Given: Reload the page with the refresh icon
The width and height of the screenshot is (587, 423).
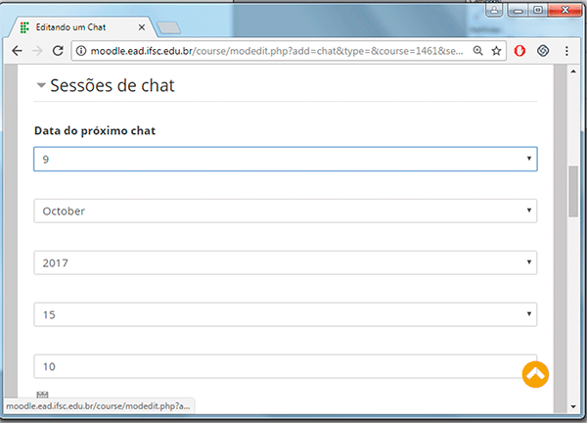Looking at the screenshot, I should click(58, 50).
